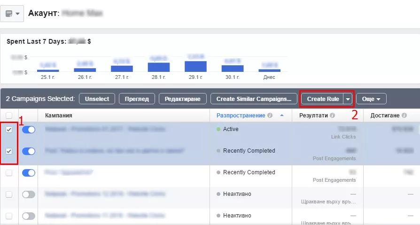This screenshot has height=225, width=420.
Task: Click the 2 Campaigns Selected label
Action: tap(40, 99)
